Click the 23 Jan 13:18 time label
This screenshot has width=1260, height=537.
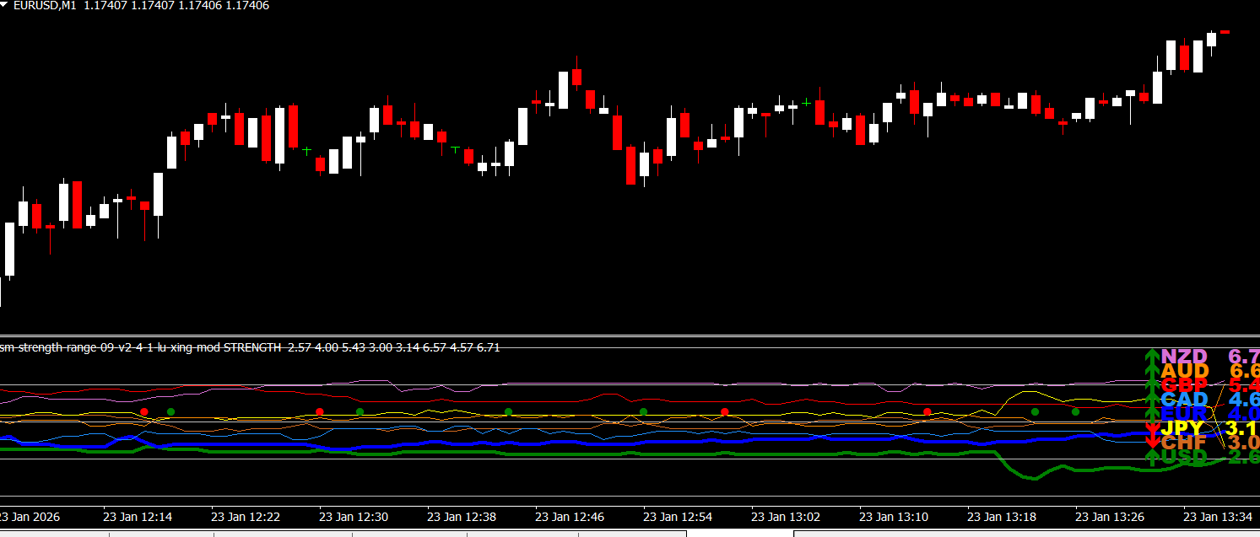1002,516
